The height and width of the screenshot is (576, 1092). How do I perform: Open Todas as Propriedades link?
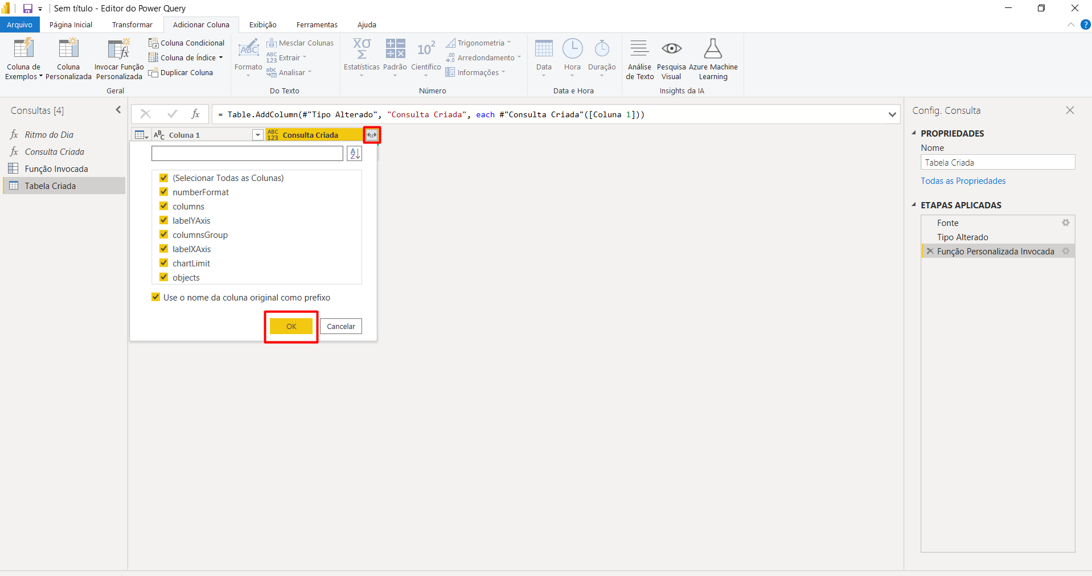point(963,180)
